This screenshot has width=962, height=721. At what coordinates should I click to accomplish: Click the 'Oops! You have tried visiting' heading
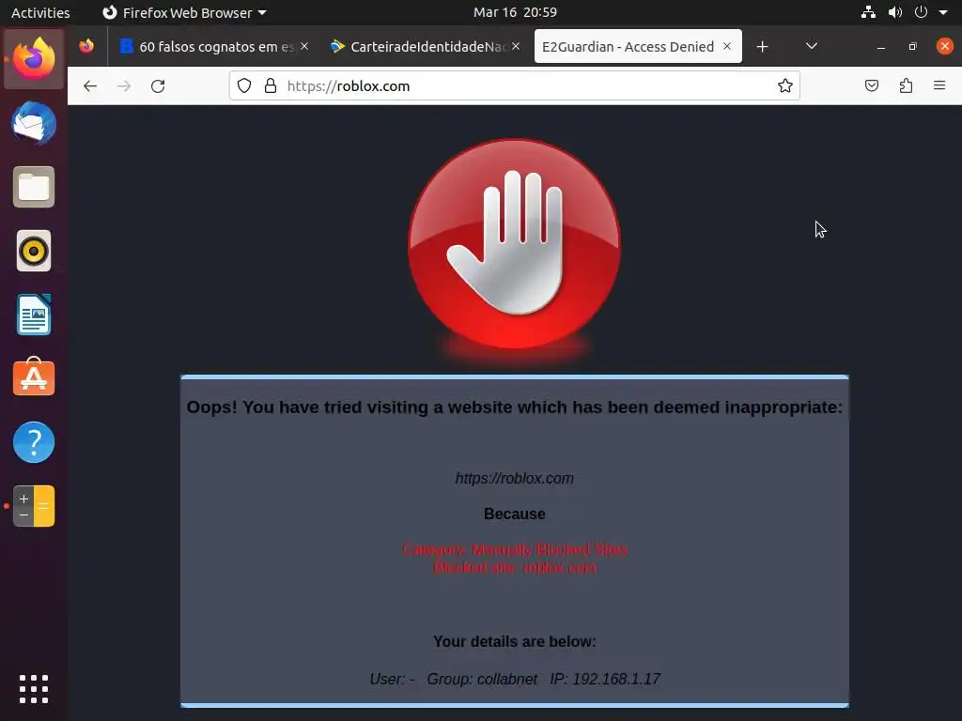click(514, 407)
